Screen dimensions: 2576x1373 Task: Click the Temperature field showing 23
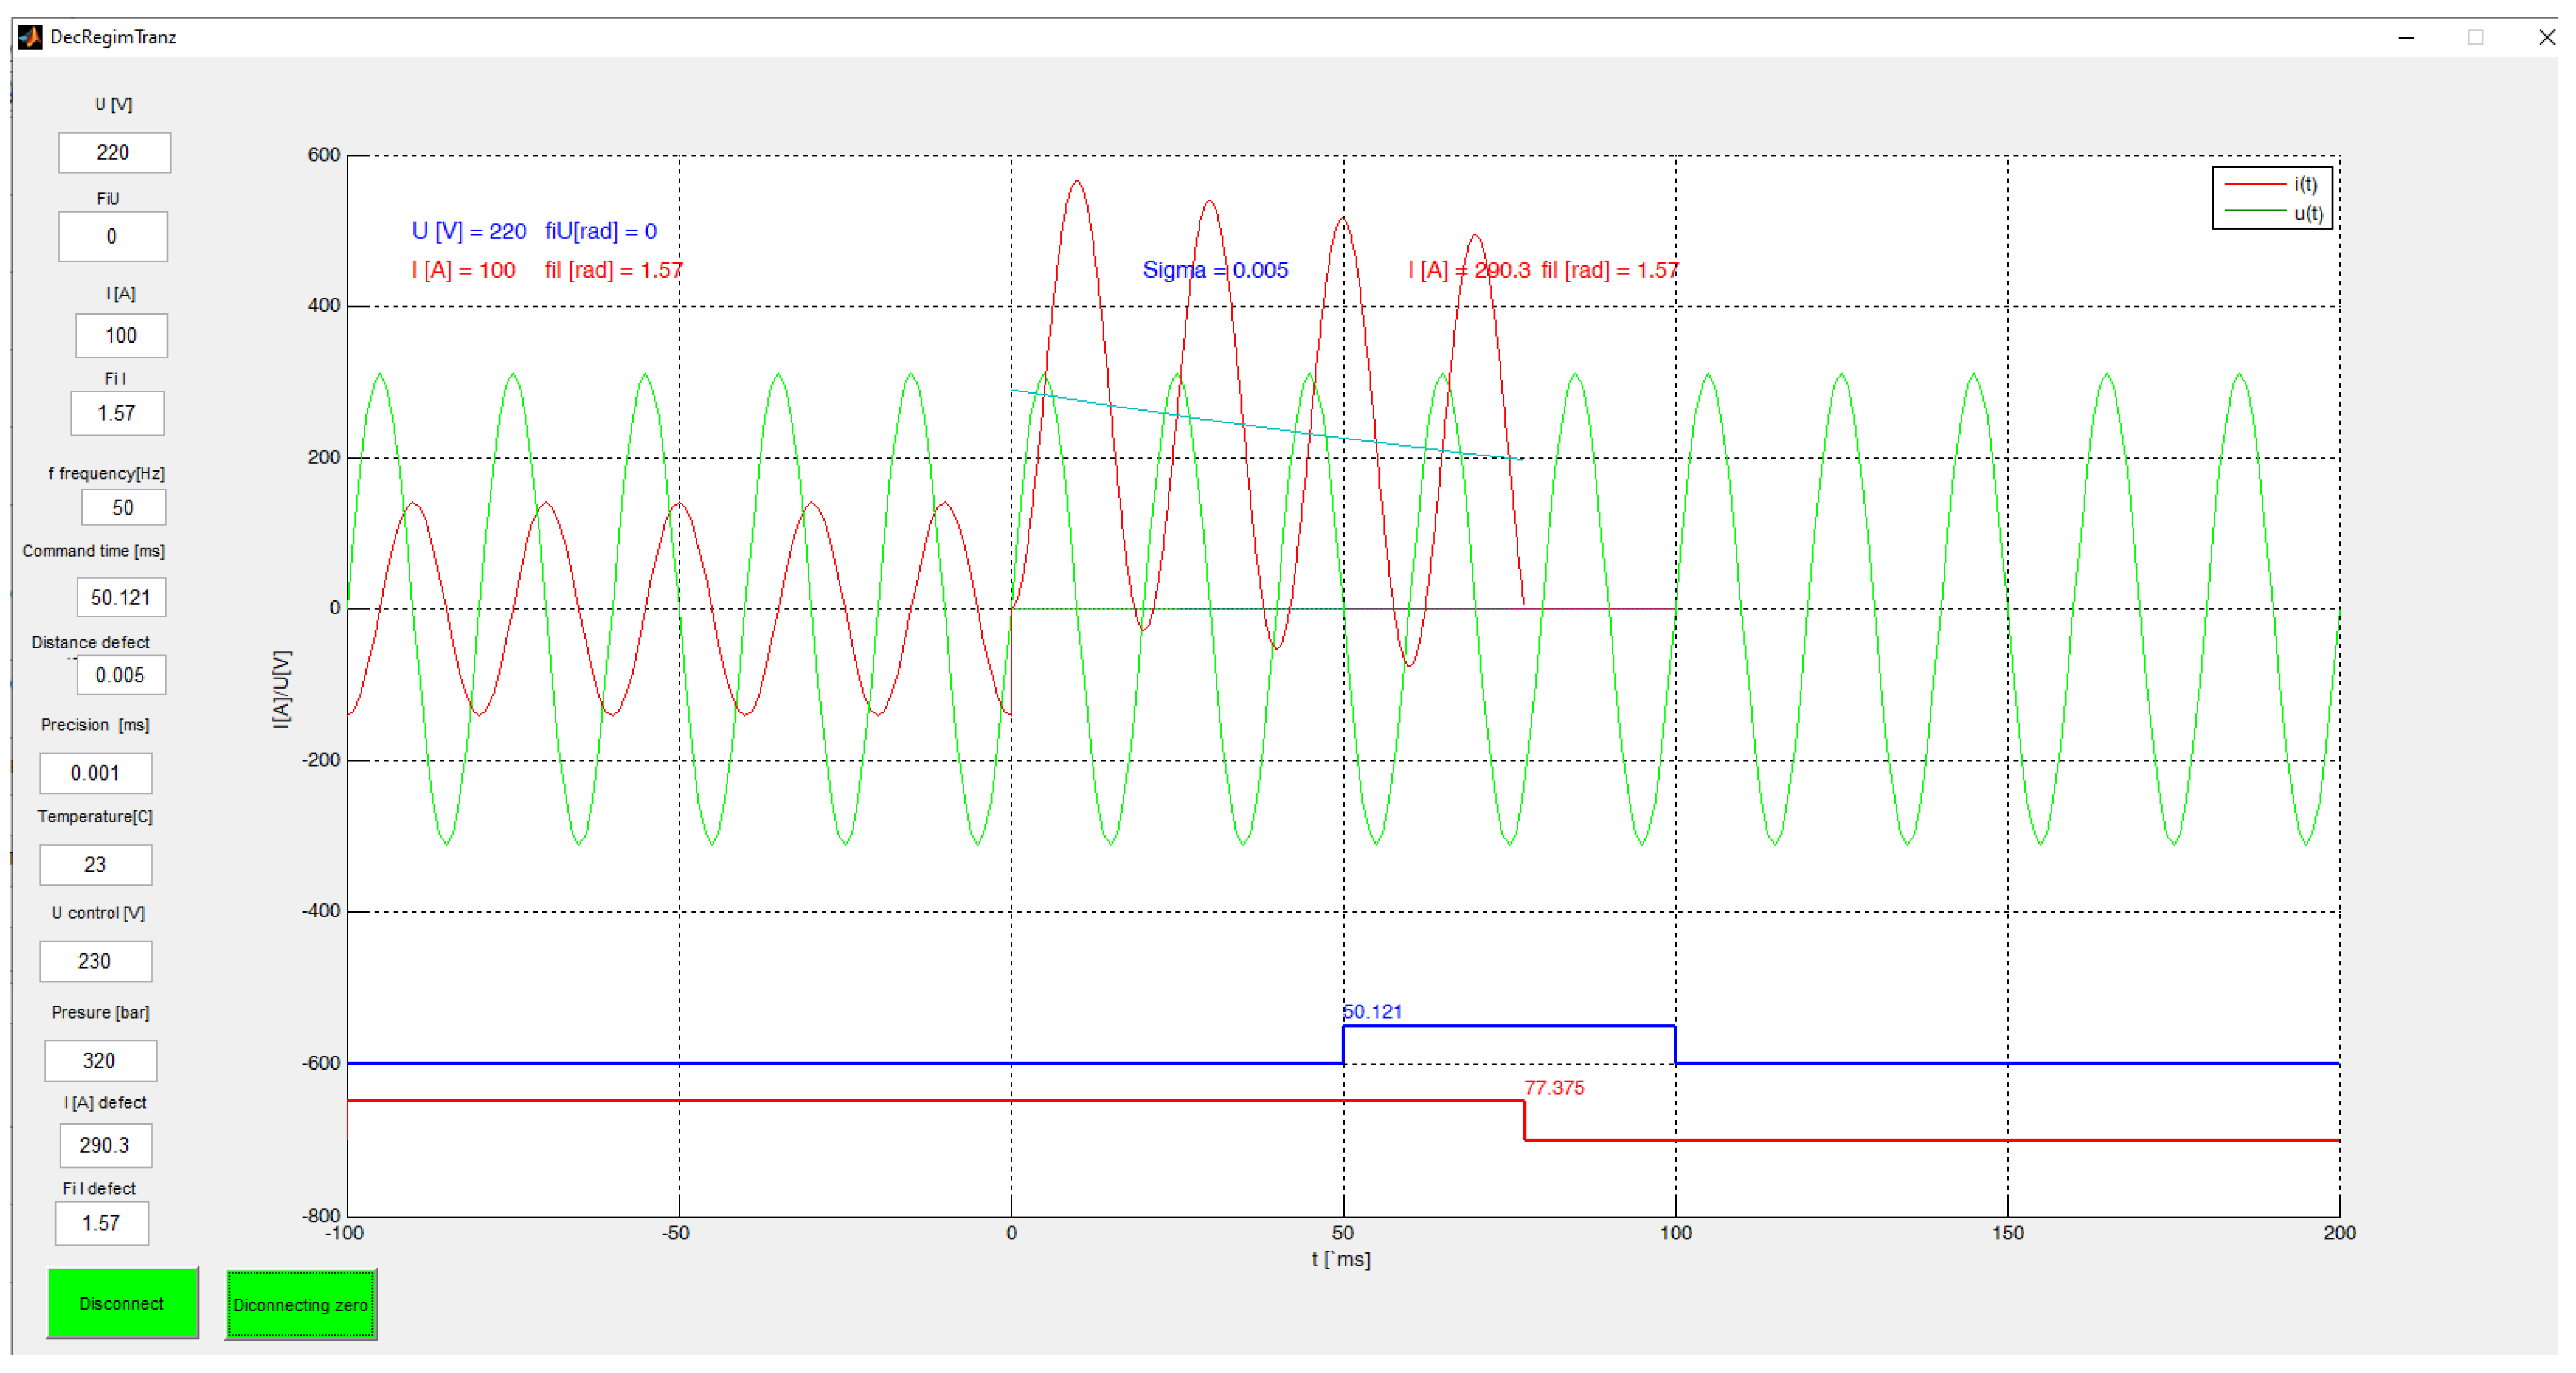[96, 865]
